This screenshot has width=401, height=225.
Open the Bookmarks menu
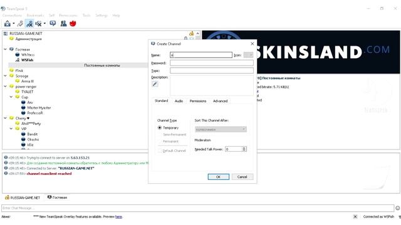[x=35, y=15]
